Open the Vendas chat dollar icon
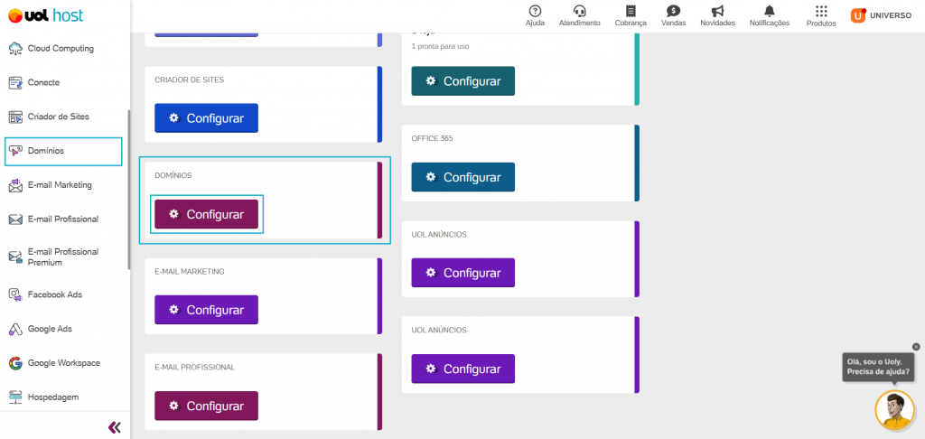This screenshot has width=925, height=439. [673, 11]
